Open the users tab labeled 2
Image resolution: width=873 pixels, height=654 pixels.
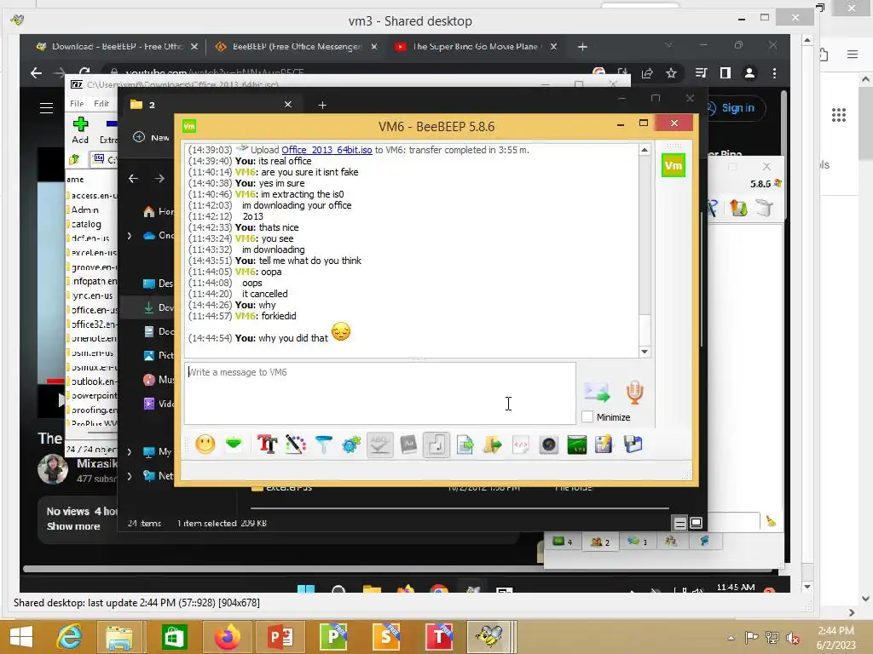[599, 542]
